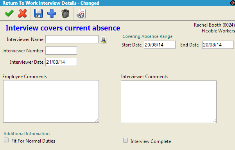Enable the Fit For Normal Duties checkbox

(6, 140)
